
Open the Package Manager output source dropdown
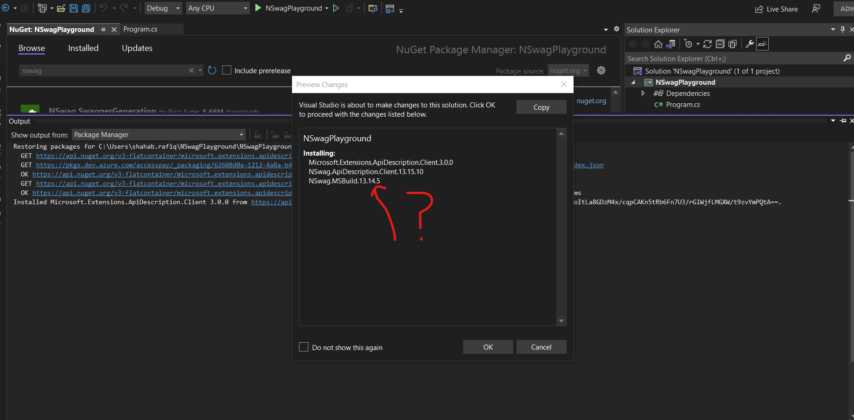159,135
